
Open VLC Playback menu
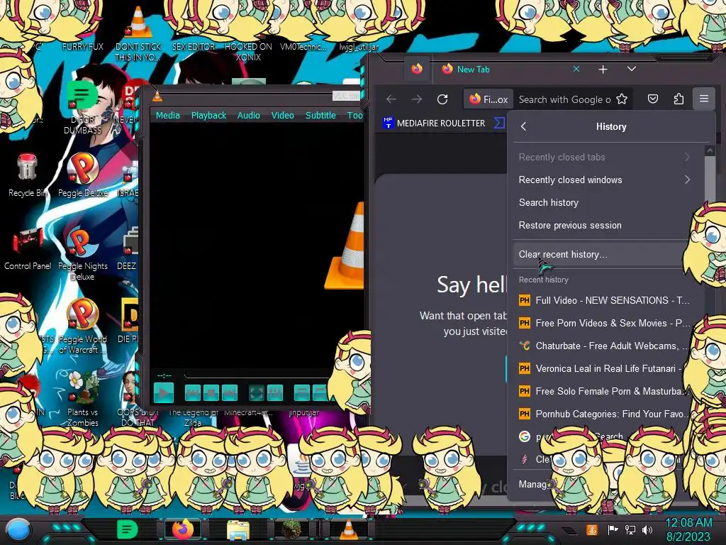[x=209, y=116]
